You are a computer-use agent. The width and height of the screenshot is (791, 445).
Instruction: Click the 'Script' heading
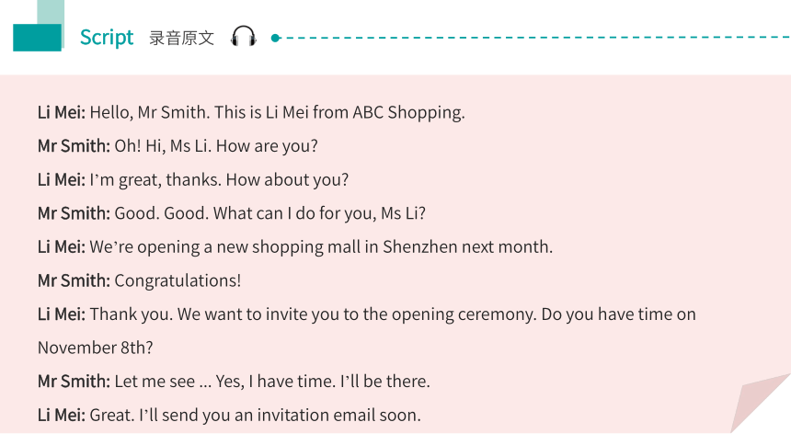click(x=107, y=38)
